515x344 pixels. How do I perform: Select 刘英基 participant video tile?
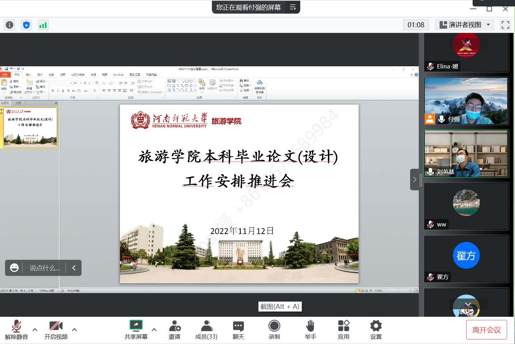coord(466,153)
